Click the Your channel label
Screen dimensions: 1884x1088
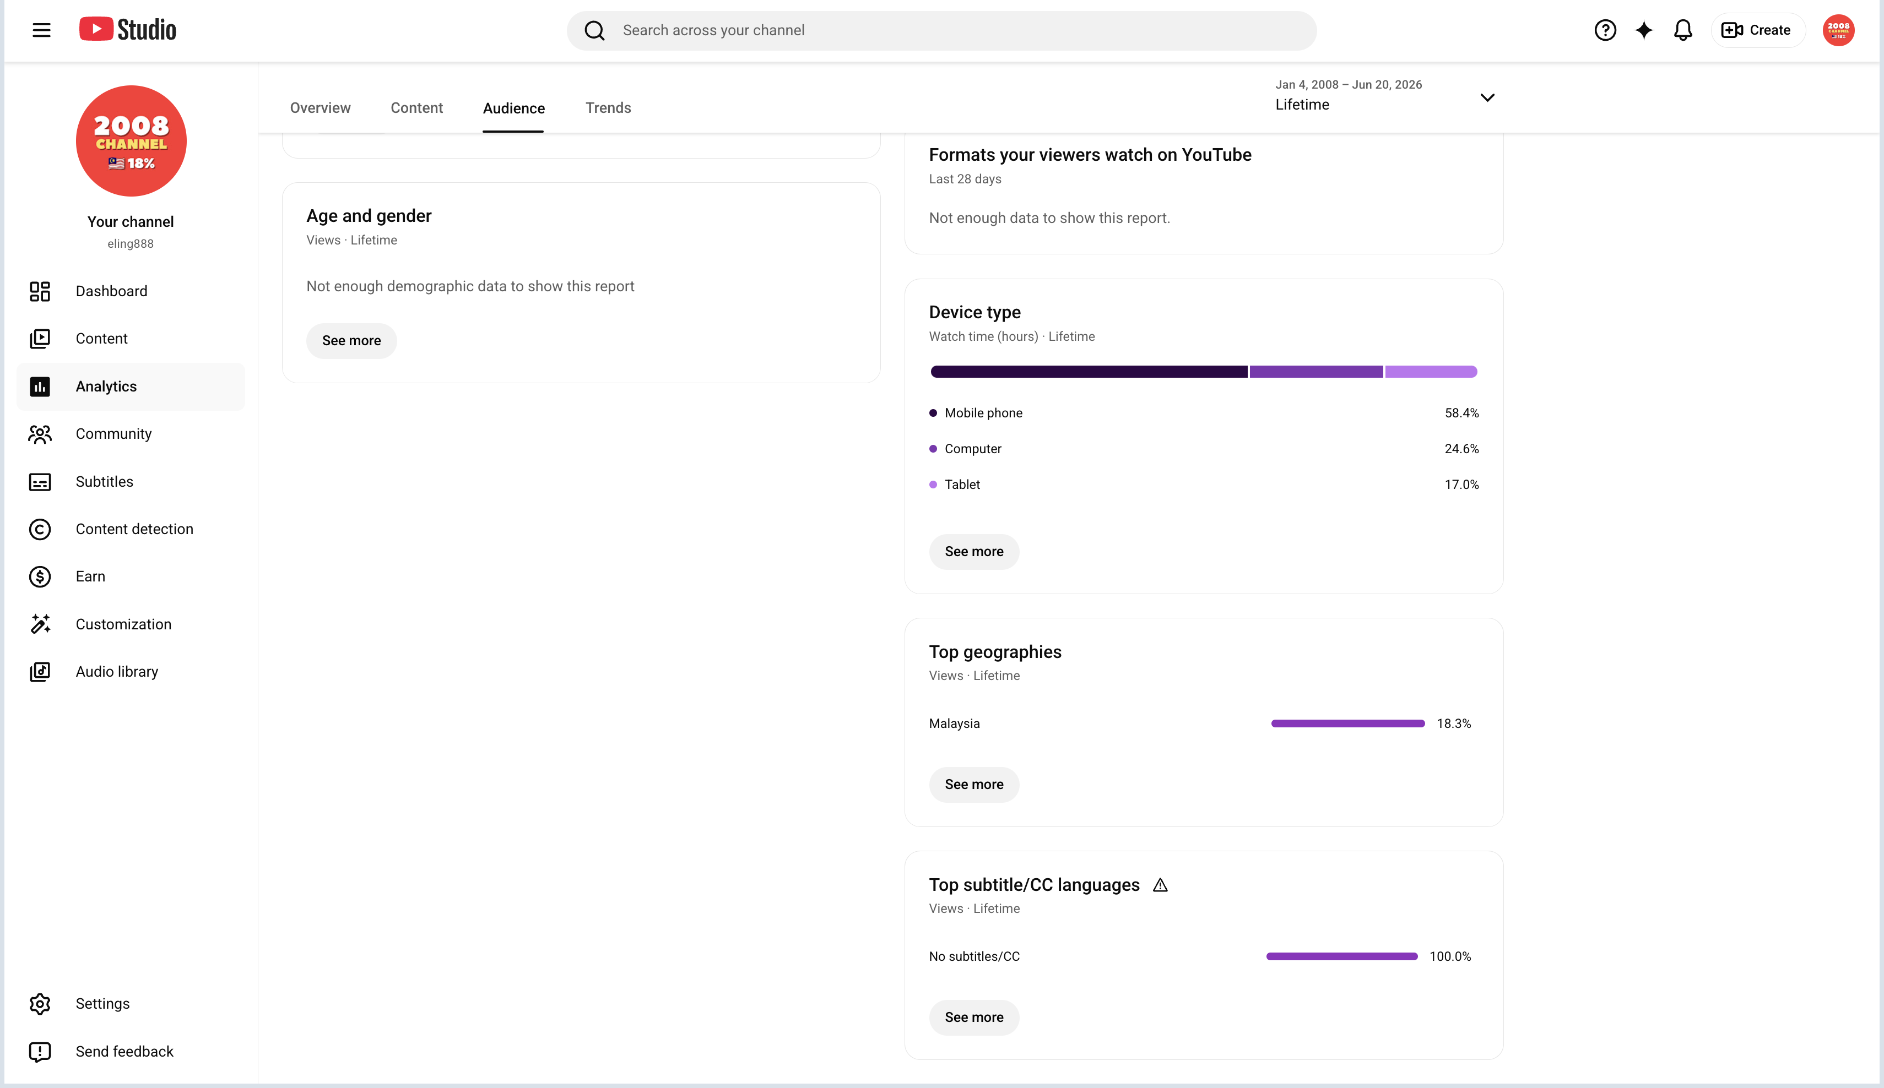click(131, 222)
